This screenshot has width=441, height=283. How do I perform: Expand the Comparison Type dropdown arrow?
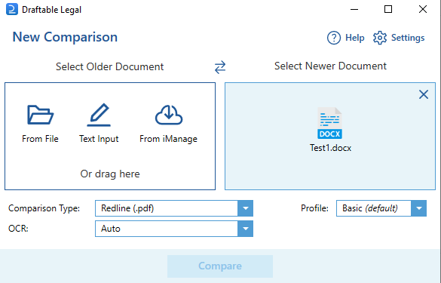(x=246, y=208)
